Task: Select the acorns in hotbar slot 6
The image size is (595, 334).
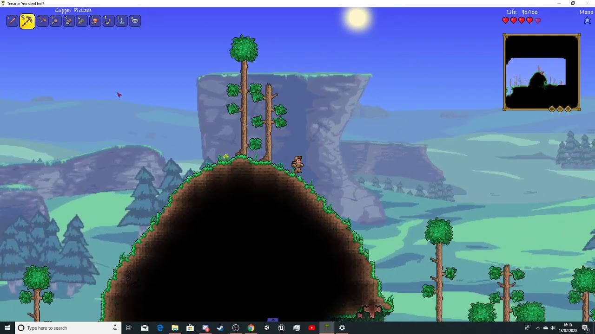Action: 82,21
